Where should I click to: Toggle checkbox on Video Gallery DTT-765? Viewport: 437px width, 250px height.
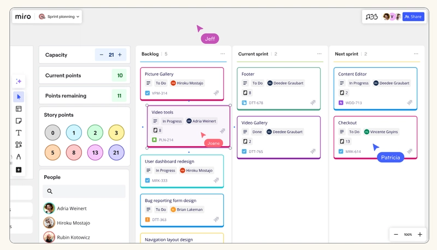[244, 151]
